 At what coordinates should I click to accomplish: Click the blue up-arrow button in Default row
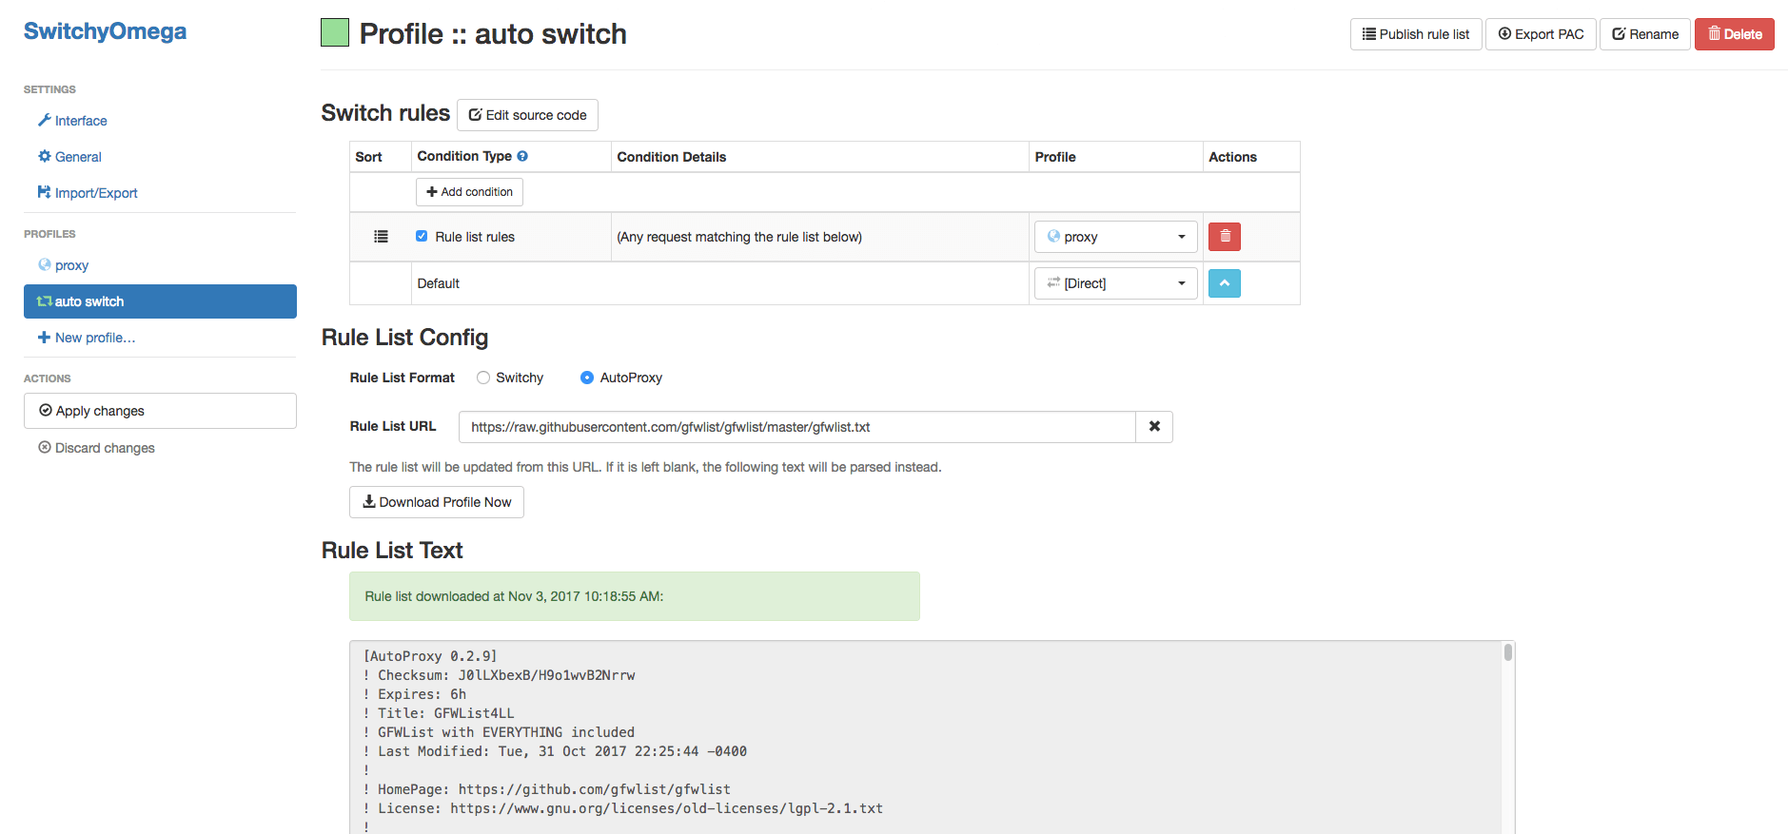point(1225,283)
